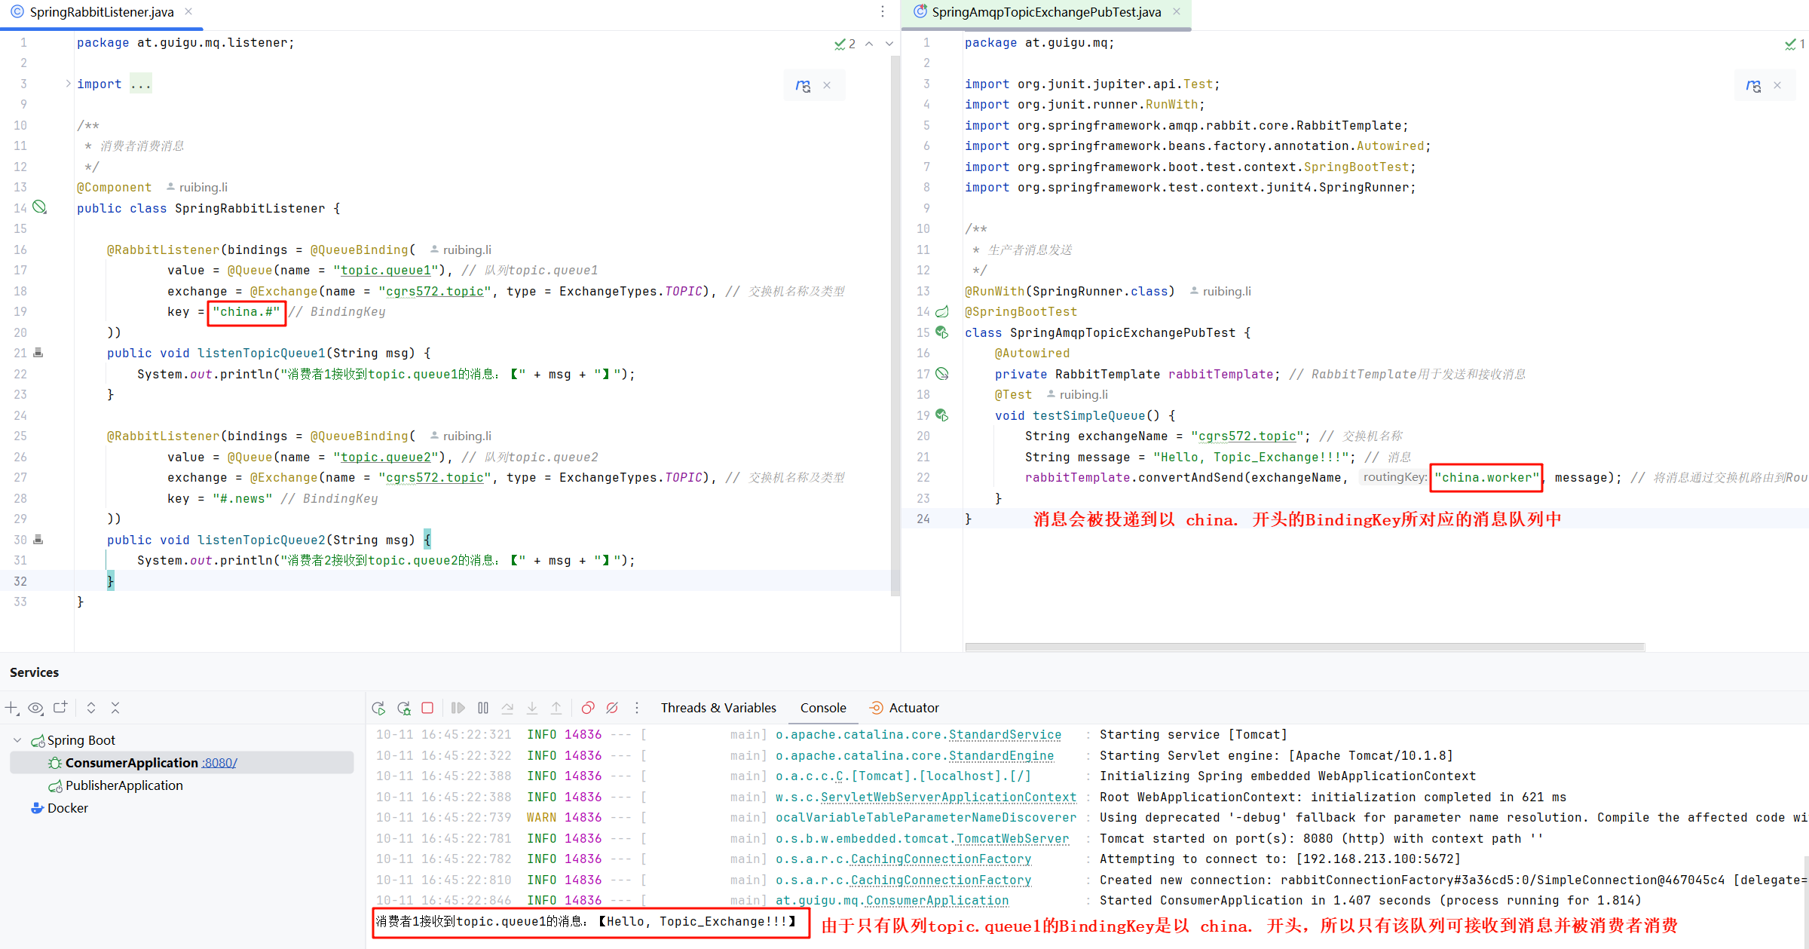Viewport: 1809px width, 949px height.
Task: Click the Rerun service icon
Action: pos(378,708)
